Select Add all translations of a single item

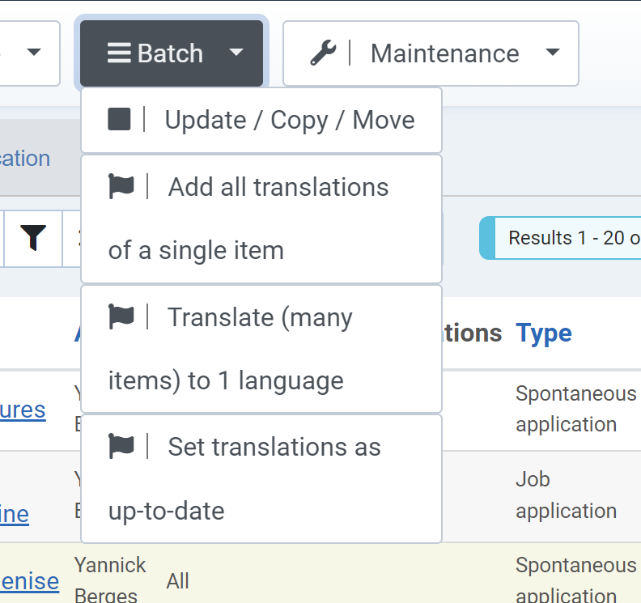(261, 219)
